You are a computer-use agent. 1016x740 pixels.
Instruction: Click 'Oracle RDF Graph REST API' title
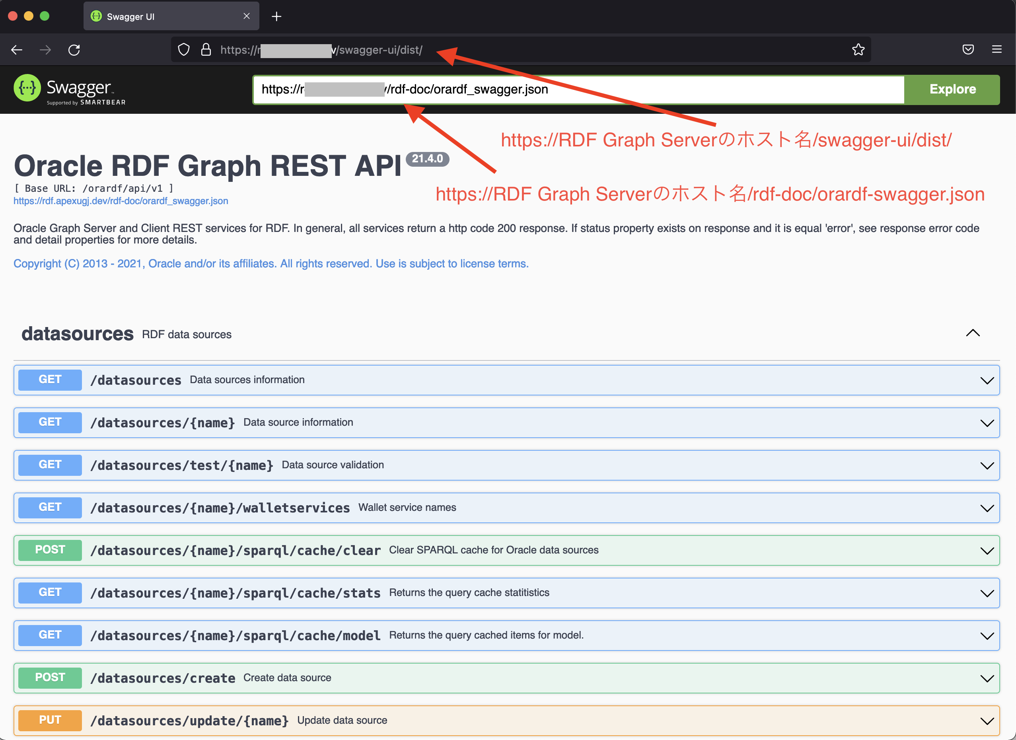pyautogui.click(x=207, y=166)
